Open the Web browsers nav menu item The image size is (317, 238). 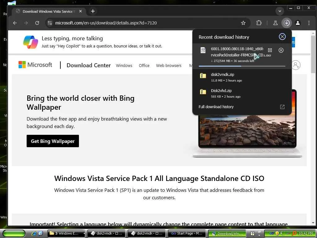[x=169, y=65]
